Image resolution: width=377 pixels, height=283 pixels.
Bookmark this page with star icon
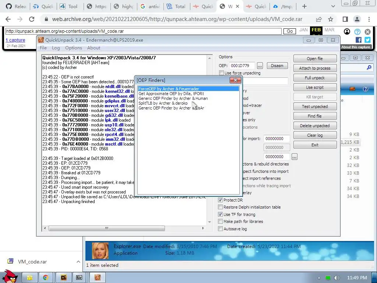(331, 19)
